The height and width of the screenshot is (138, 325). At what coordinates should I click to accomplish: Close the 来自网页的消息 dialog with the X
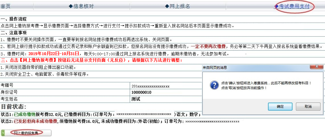point(316,67)
